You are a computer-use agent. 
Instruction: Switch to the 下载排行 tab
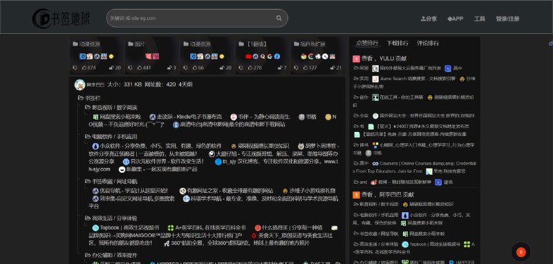pyautogui.click(x=397, y=43)
